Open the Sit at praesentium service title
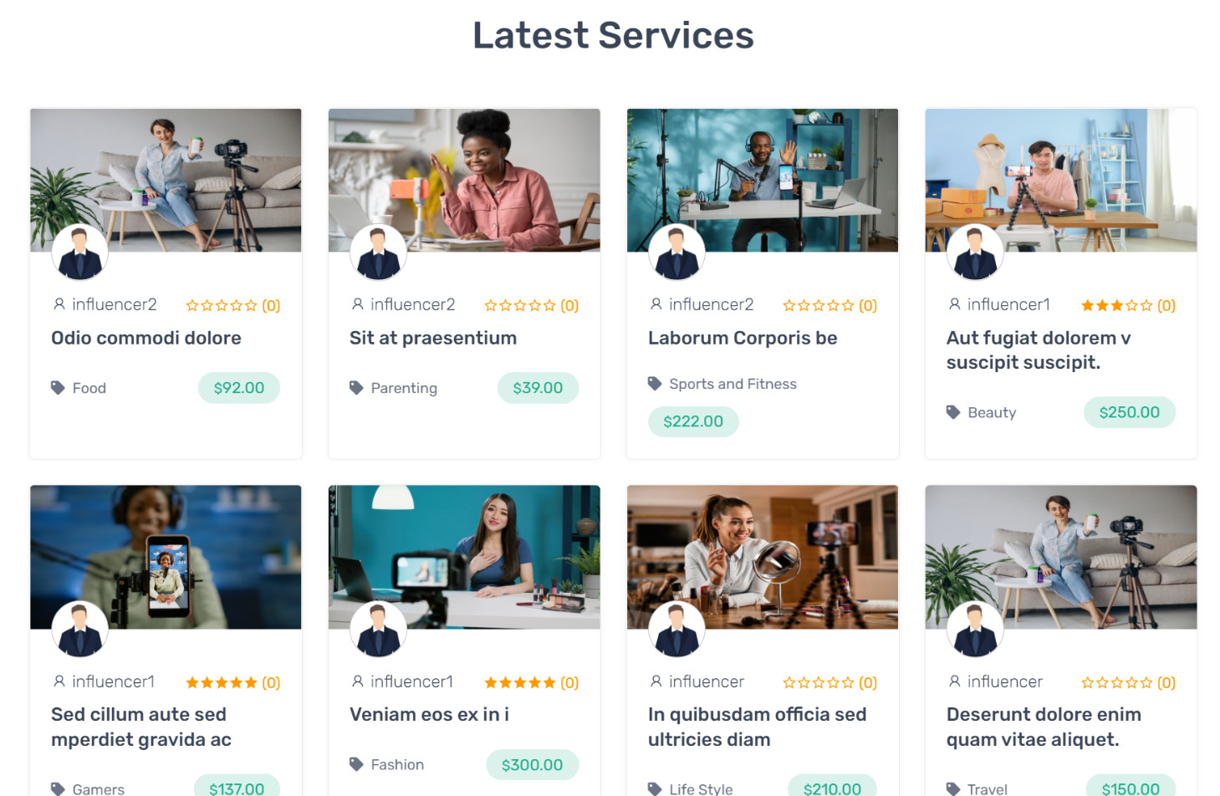This screenshot has height=796, width=1220. [x=433, y=338]
